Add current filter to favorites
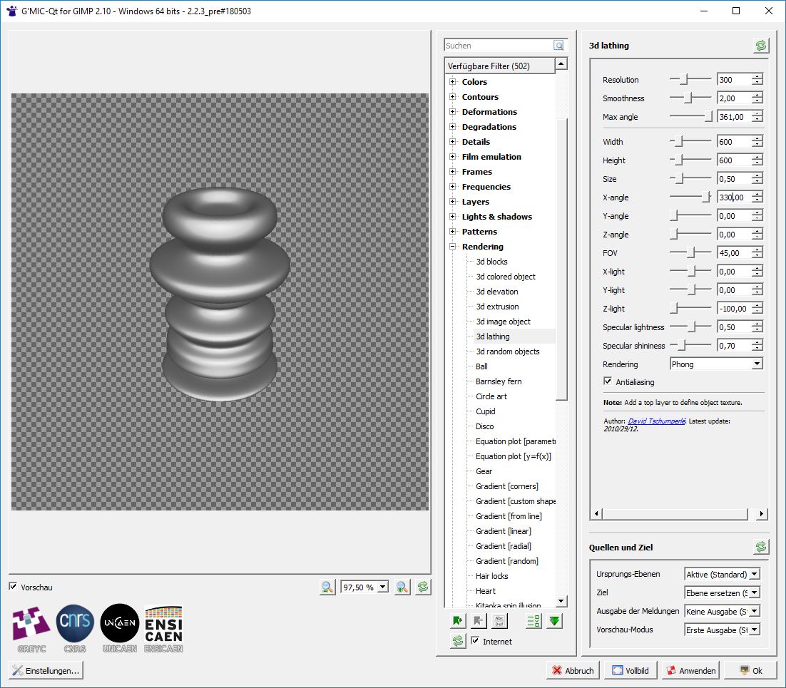Screen dimensions: 786x688 click(457, 621)
